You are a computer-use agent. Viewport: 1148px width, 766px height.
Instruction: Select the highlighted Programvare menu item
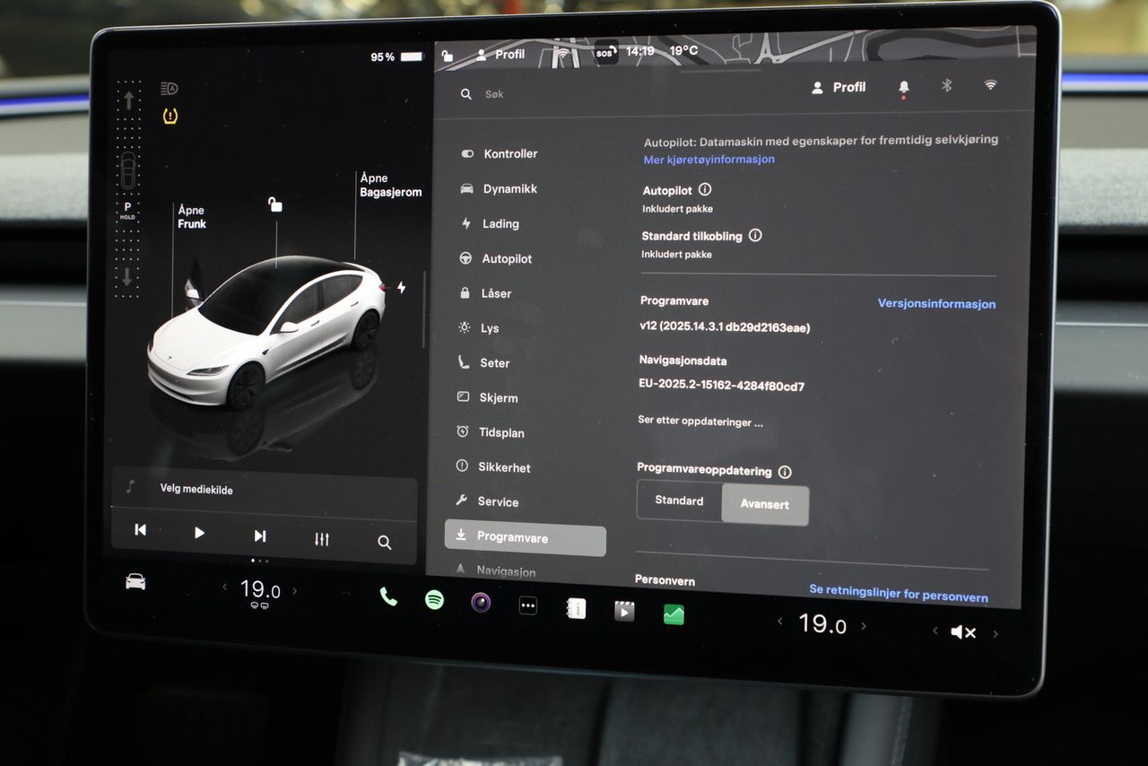click(x=526, y=538)
